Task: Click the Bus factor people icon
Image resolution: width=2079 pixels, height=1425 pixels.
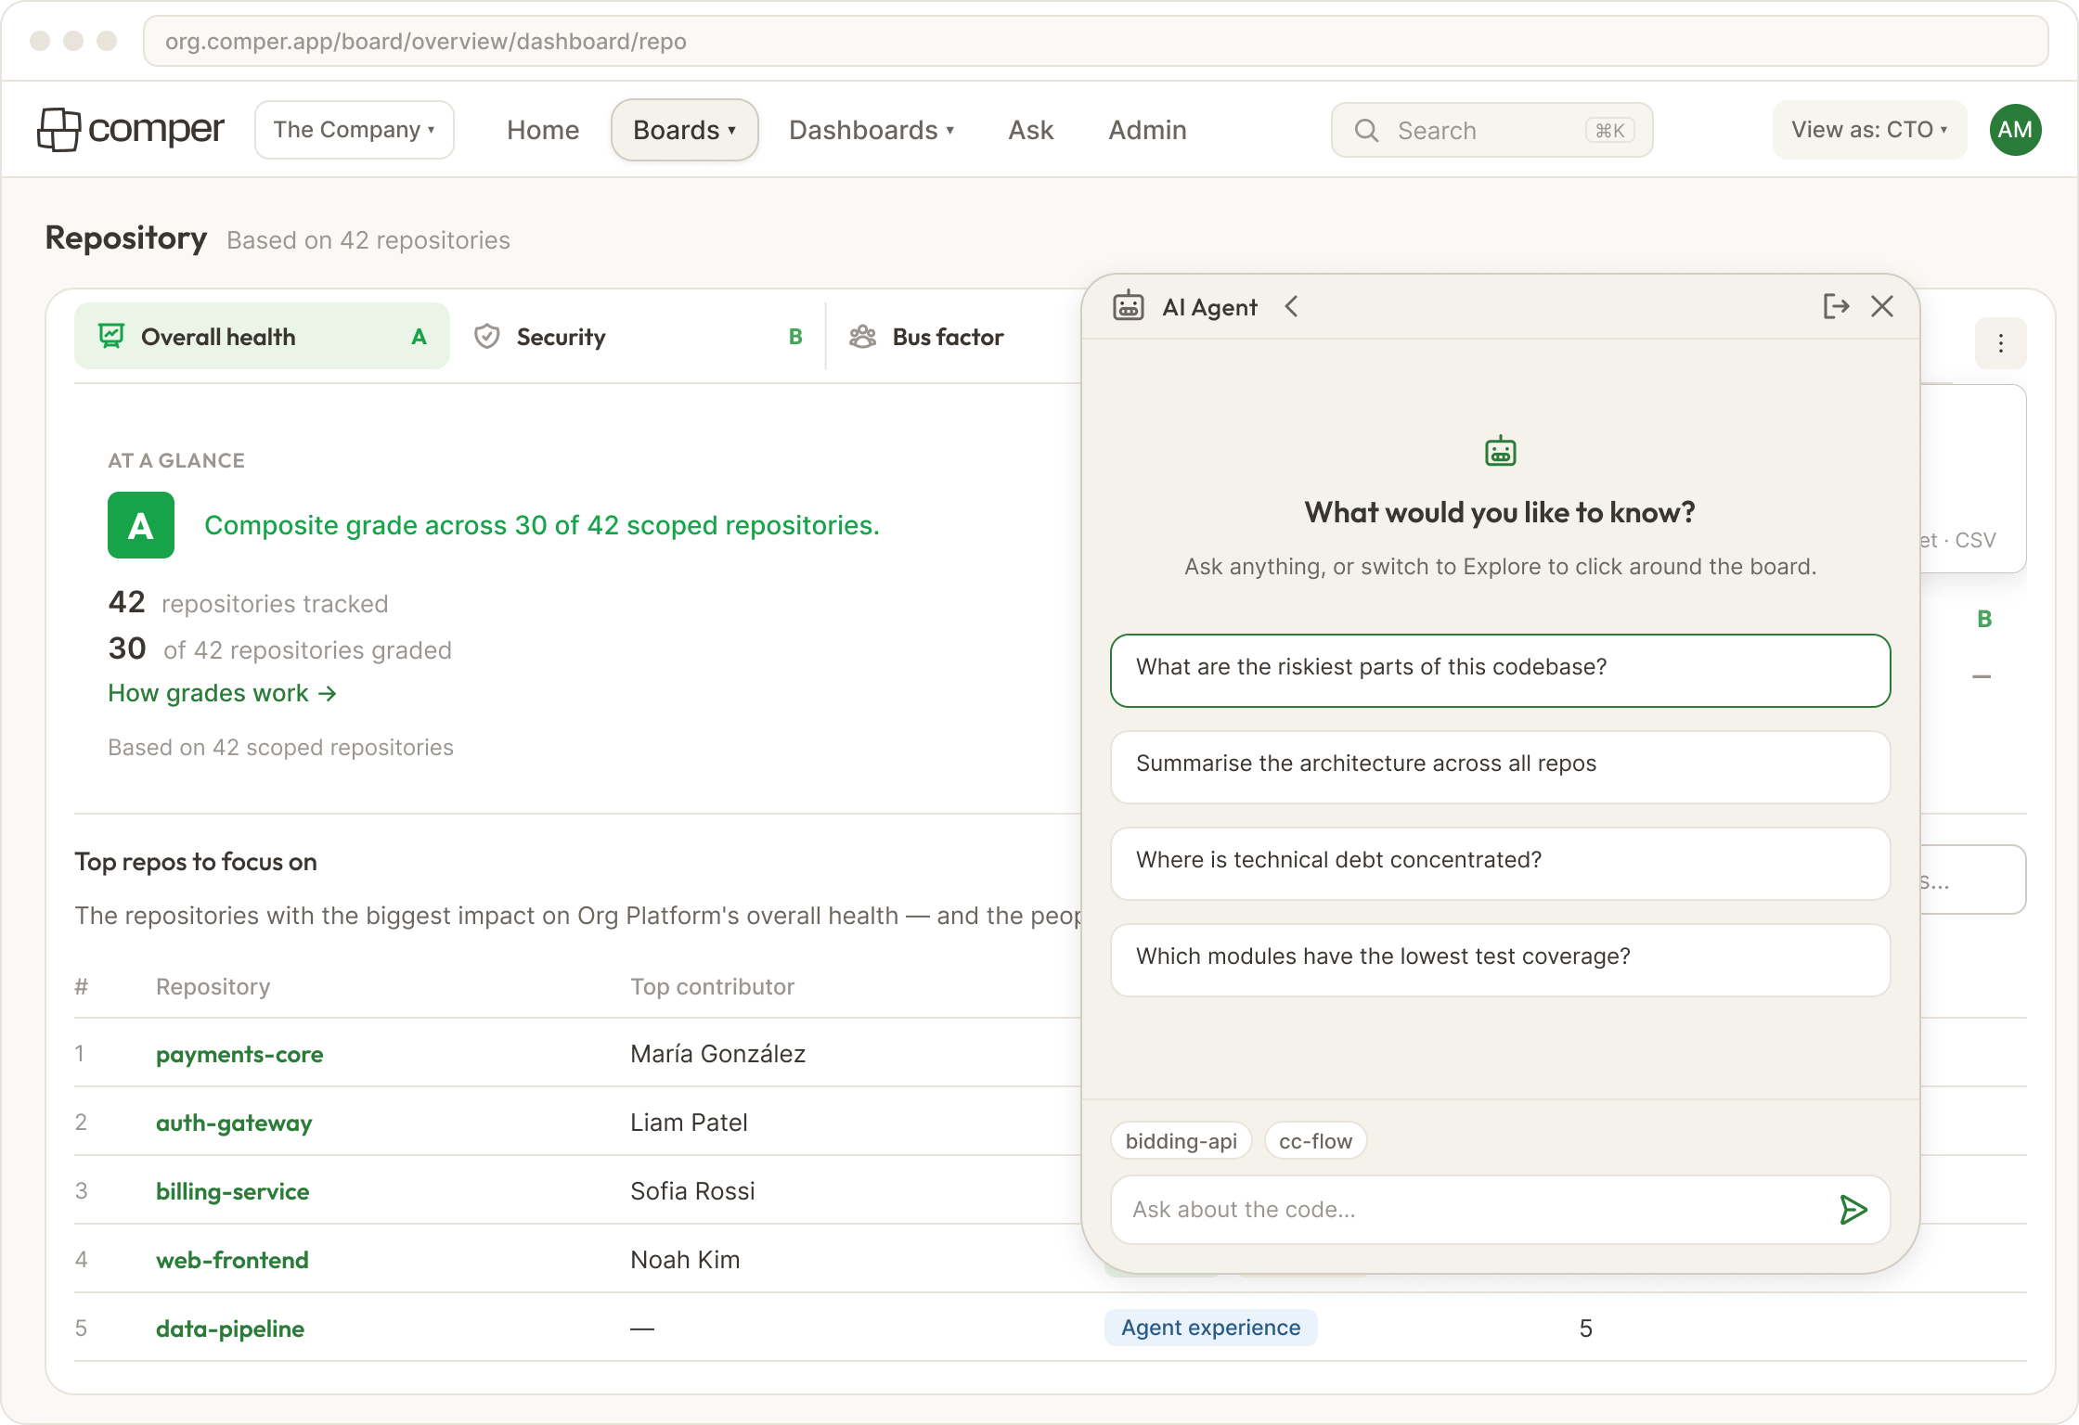Action: (863, 336)
